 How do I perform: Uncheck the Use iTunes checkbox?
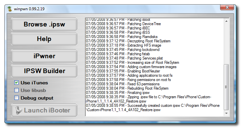[x=17, y=83]
